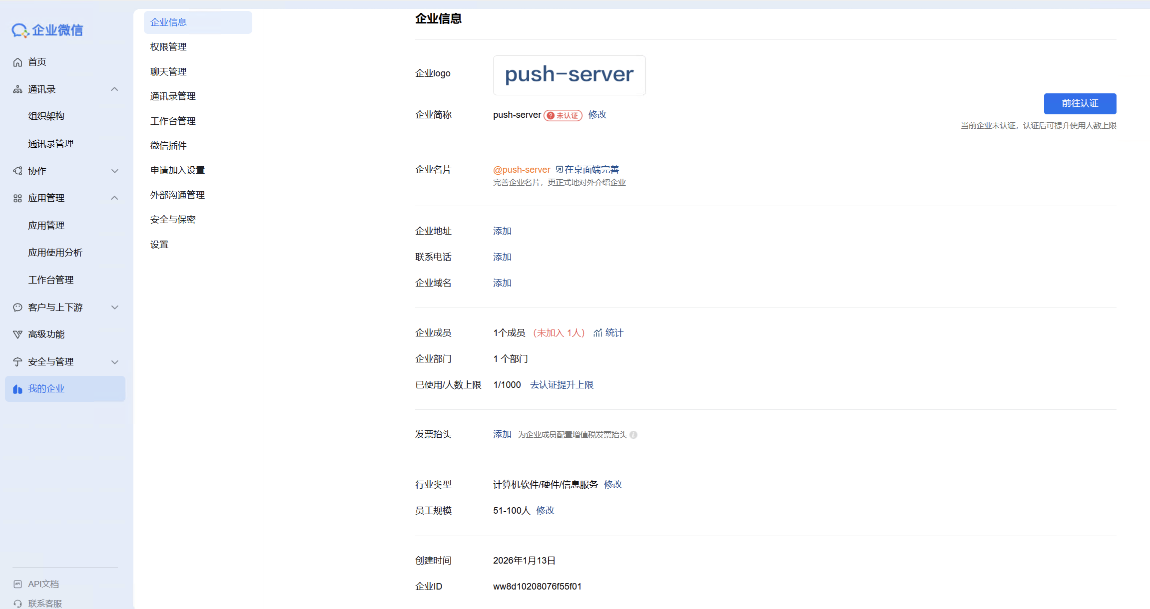
Task: Click 在桌面端完善 link
Action: tap(592, 170)
